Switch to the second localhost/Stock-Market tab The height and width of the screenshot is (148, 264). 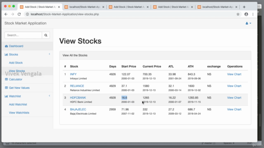pos(85,7)
